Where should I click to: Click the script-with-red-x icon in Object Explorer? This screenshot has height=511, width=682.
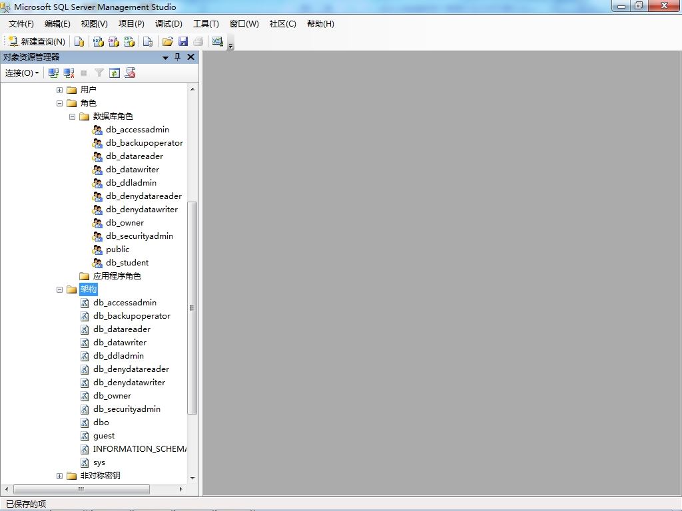[130, 73]
